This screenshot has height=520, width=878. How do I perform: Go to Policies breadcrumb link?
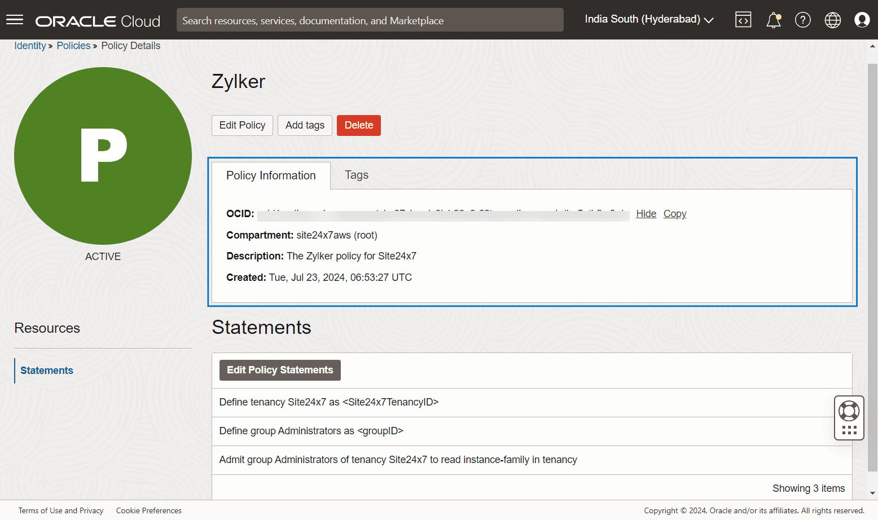[x=73, y=46]
